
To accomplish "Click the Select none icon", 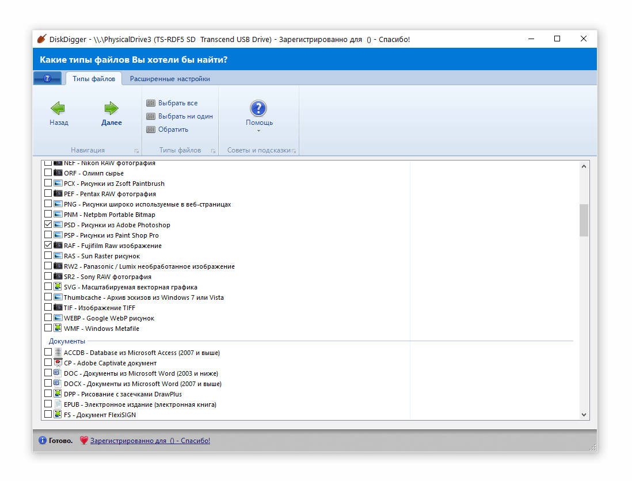I will coord(151,116).
